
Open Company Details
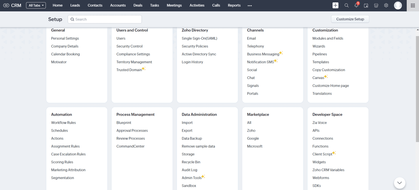[65, 46]
